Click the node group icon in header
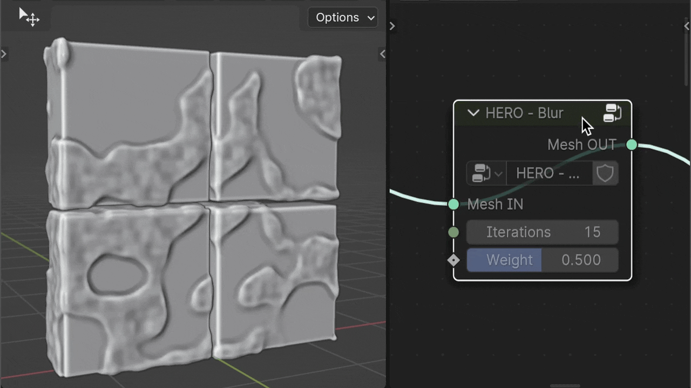691x388 pixels. click(x=612, y=113)
